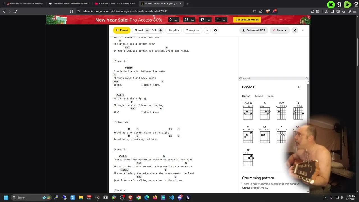Open the Em7 chord diagram

(x=281, y=111)
